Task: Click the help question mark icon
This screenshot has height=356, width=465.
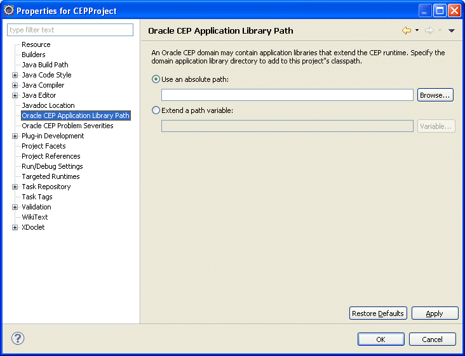Action: click(18, 338)
